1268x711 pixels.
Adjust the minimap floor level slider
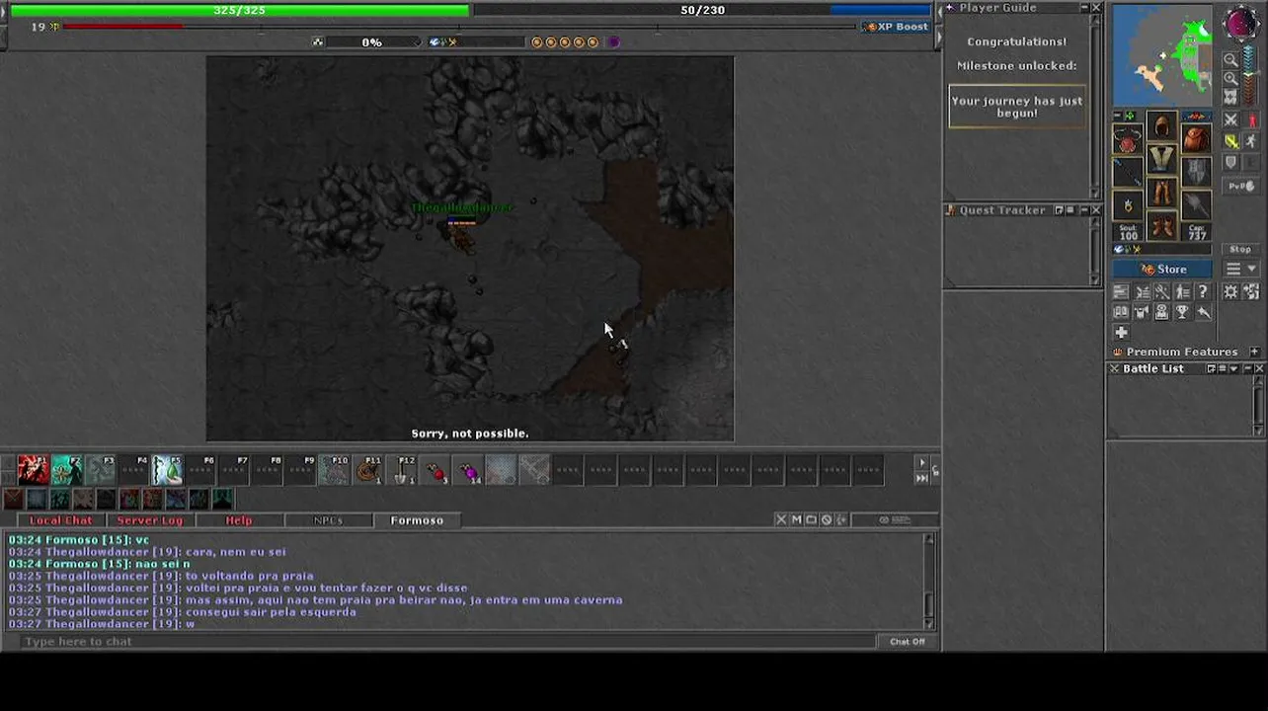coord(1249,74)
